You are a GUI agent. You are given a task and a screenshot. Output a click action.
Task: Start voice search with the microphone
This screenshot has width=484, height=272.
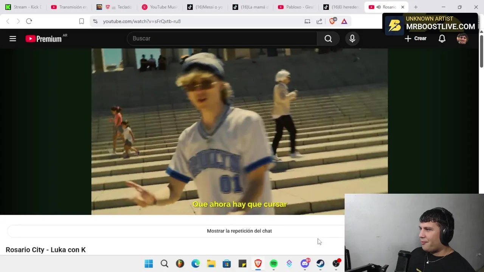pyautogui.click(x=352, y=39)
